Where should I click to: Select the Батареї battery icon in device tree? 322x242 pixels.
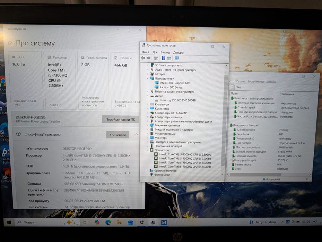click(152, 74)
